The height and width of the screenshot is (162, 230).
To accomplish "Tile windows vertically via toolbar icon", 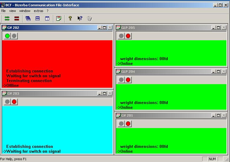I will coord(47,19).
